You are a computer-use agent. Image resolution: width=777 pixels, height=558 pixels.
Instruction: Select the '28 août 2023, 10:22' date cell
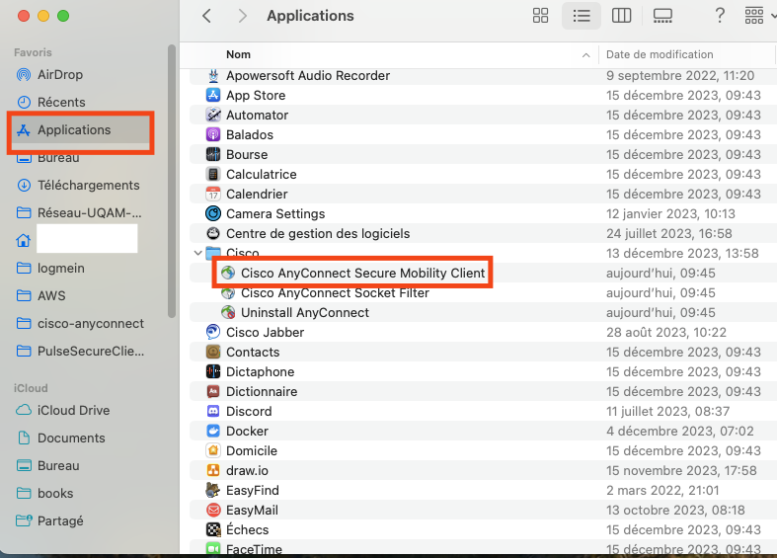pyautogui.click(x=666, y=332)
